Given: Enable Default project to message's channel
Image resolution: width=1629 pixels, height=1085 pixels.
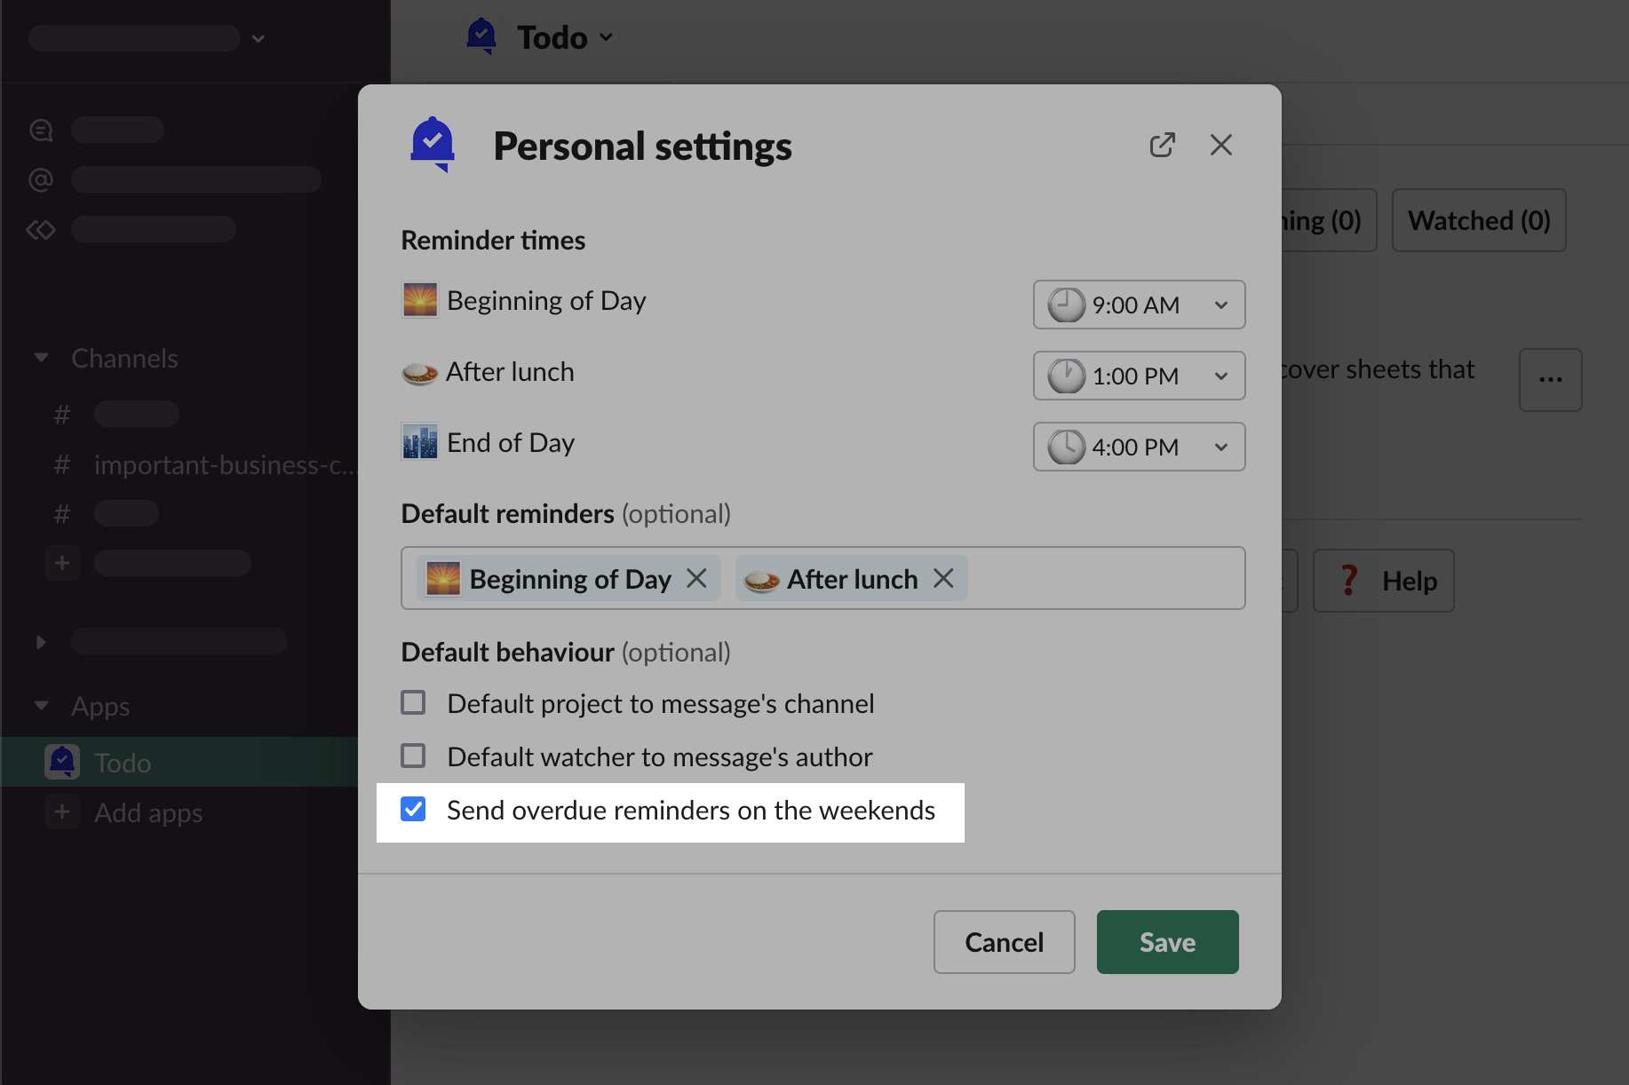Looking at the screenshot, I should click(x=413, y=703).
